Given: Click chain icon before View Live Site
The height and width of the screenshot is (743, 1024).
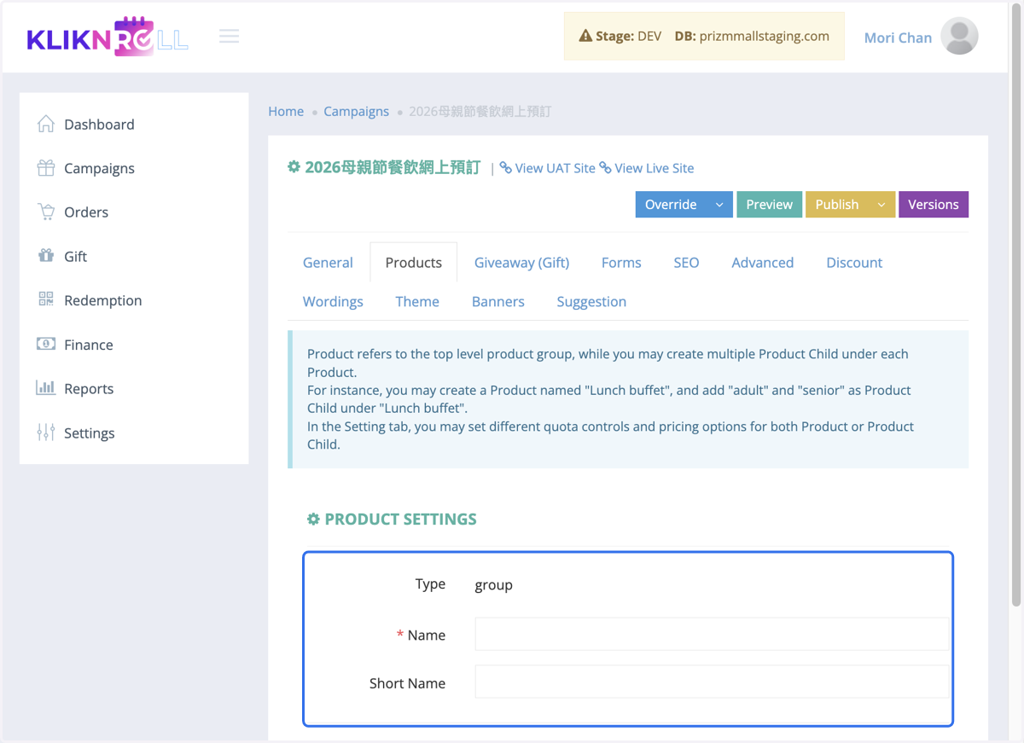Looking at the screenshot, I should coord(605,168).
